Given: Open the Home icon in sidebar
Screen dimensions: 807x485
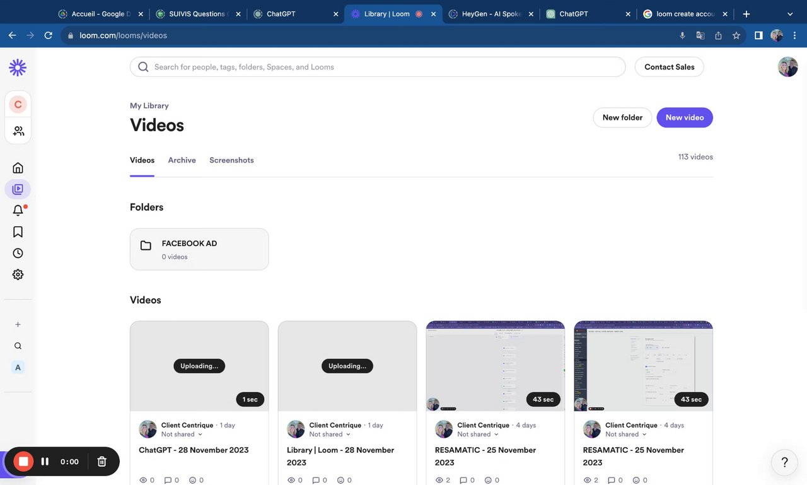Looking at the screenshot, I should [18, 168].
